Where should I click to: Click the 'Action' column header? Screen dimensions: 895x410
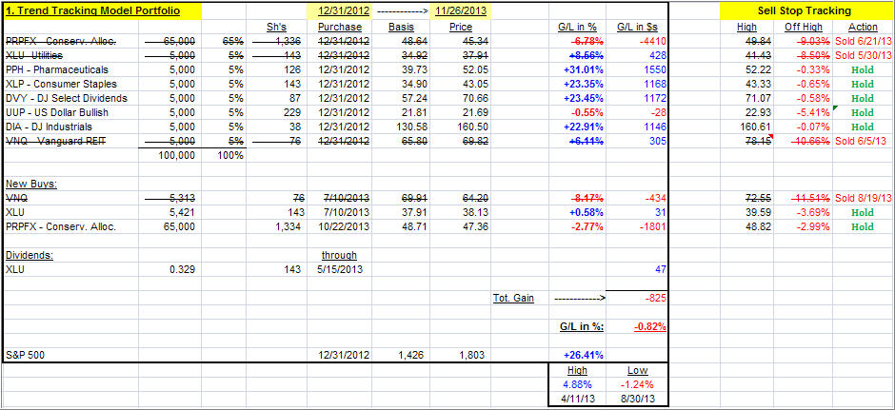863,27
